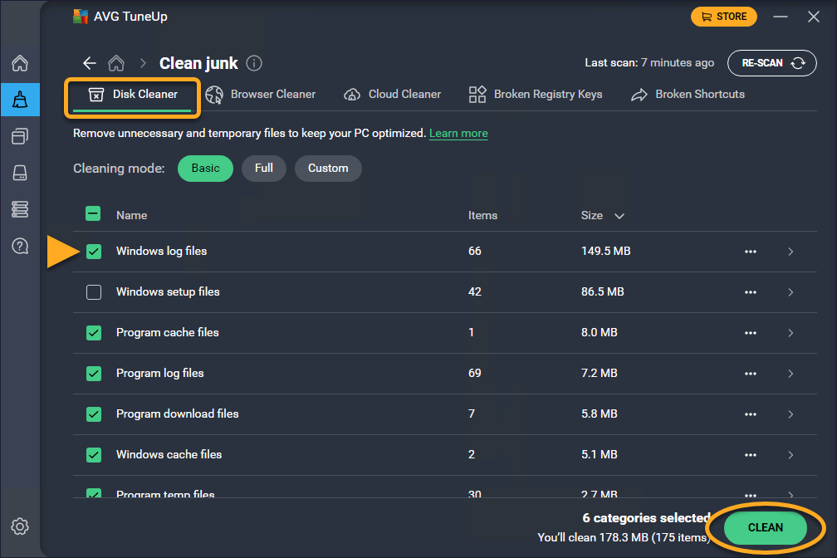Open options for Program log files

point(751,374)
